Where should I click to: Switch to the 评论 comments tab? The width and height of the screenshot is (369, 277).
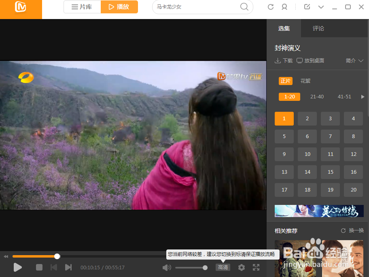(x=318, y=28)
